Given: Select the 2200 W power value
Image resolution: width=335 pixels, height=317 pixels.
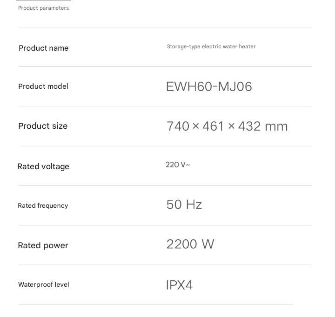Looking at the screenshot, I should click(x=190, y=244).
